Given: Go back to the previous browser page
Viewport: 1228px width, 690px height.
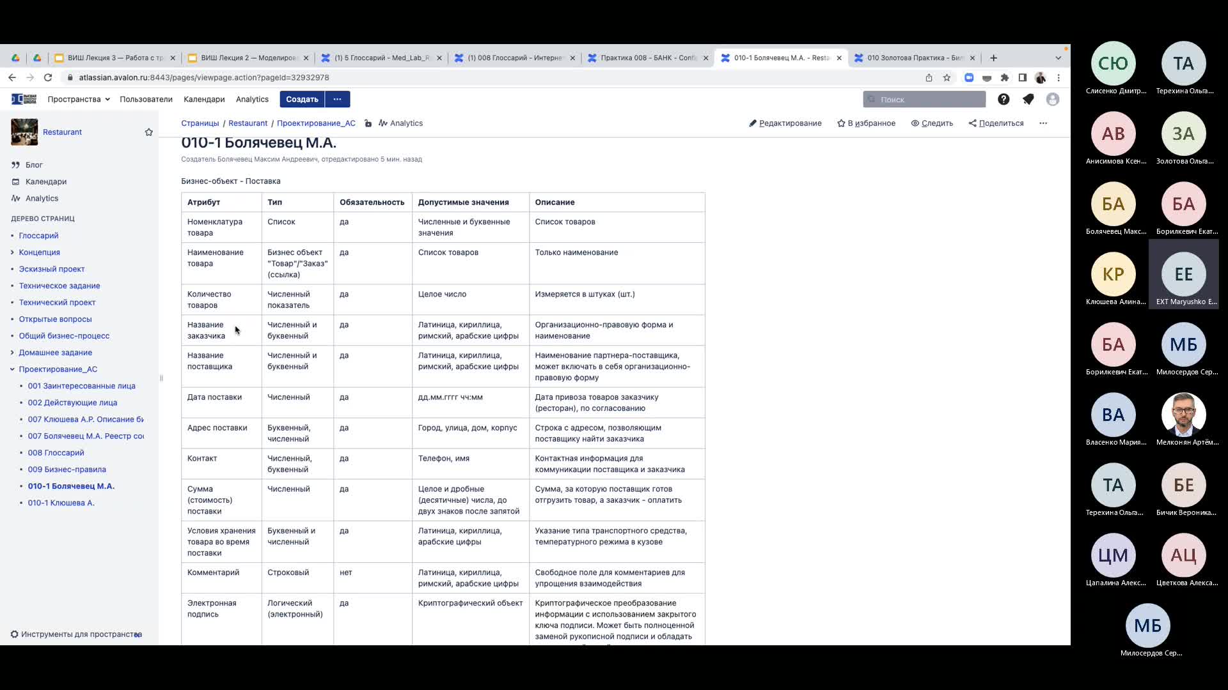Looking at the screenshot, I should [x=12, y=77].
